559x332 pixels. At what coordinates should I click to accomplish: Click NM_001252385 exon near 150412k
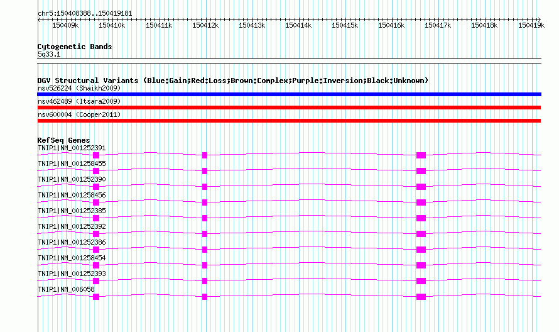(205, 218)
